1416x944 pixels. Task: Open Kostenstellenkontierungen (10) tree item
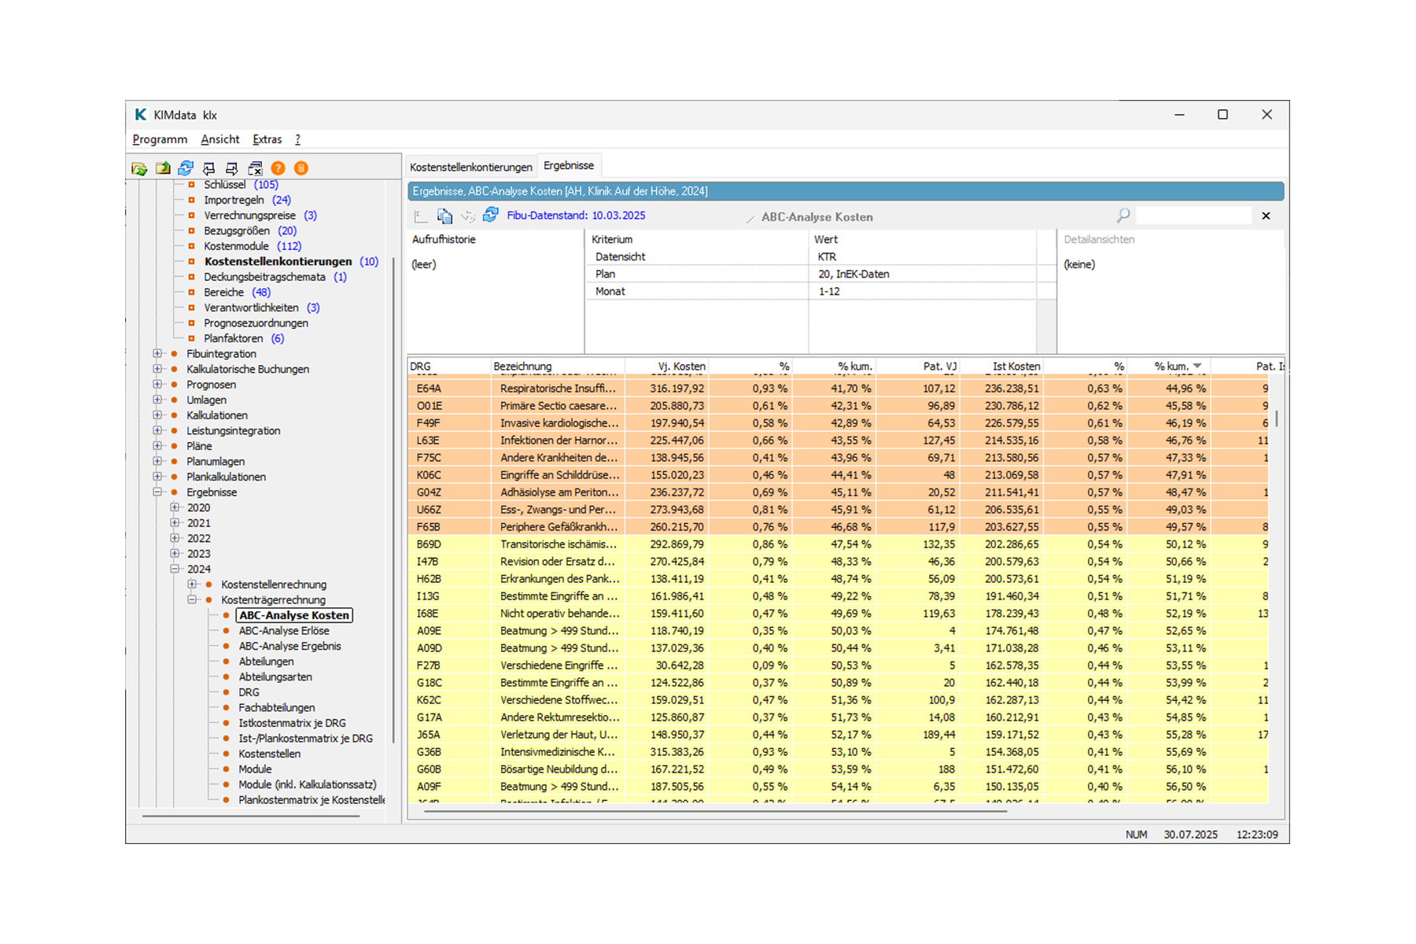coord(291,261)
